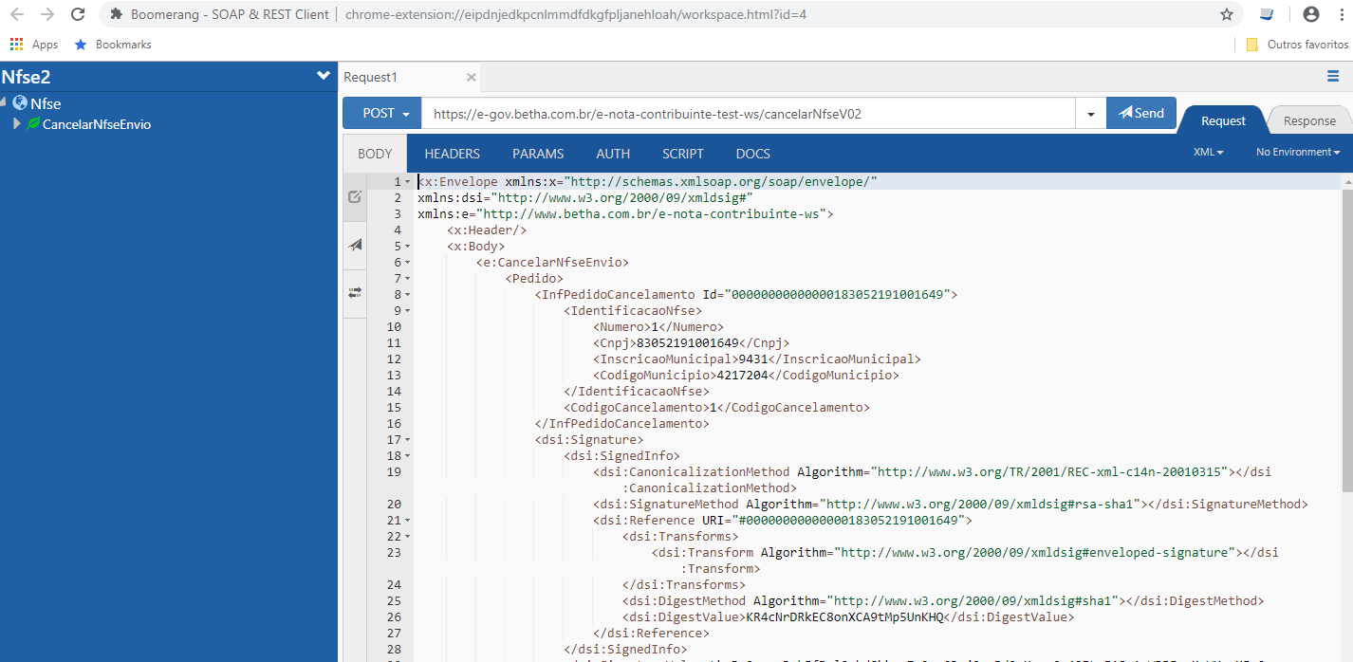Close the Request1 tab
The height and width of the screenshot is (662, 1353).
[x=472, y=78]
